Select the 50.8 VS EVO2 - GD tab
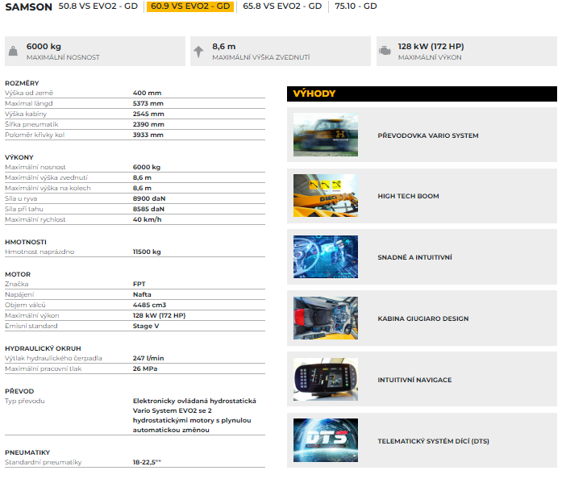Viewport: 566px width, 483px height. point(98,6)
